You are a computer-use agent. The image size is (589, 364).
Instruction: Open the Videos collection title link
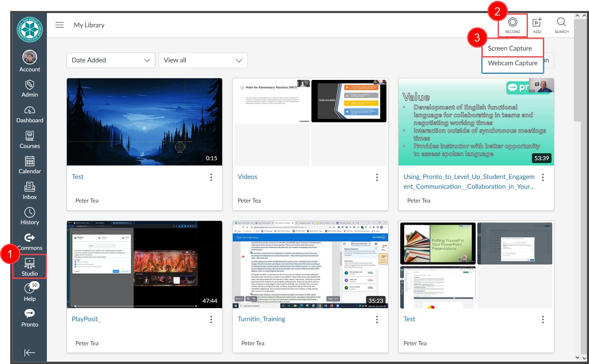pyautogui.click(x=247, y=177)
